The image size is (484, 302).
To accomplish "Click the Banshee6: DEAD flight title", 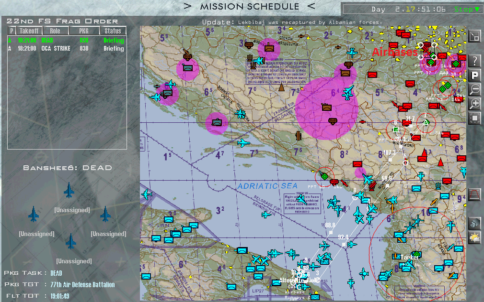I will click(x=68, y=168).
